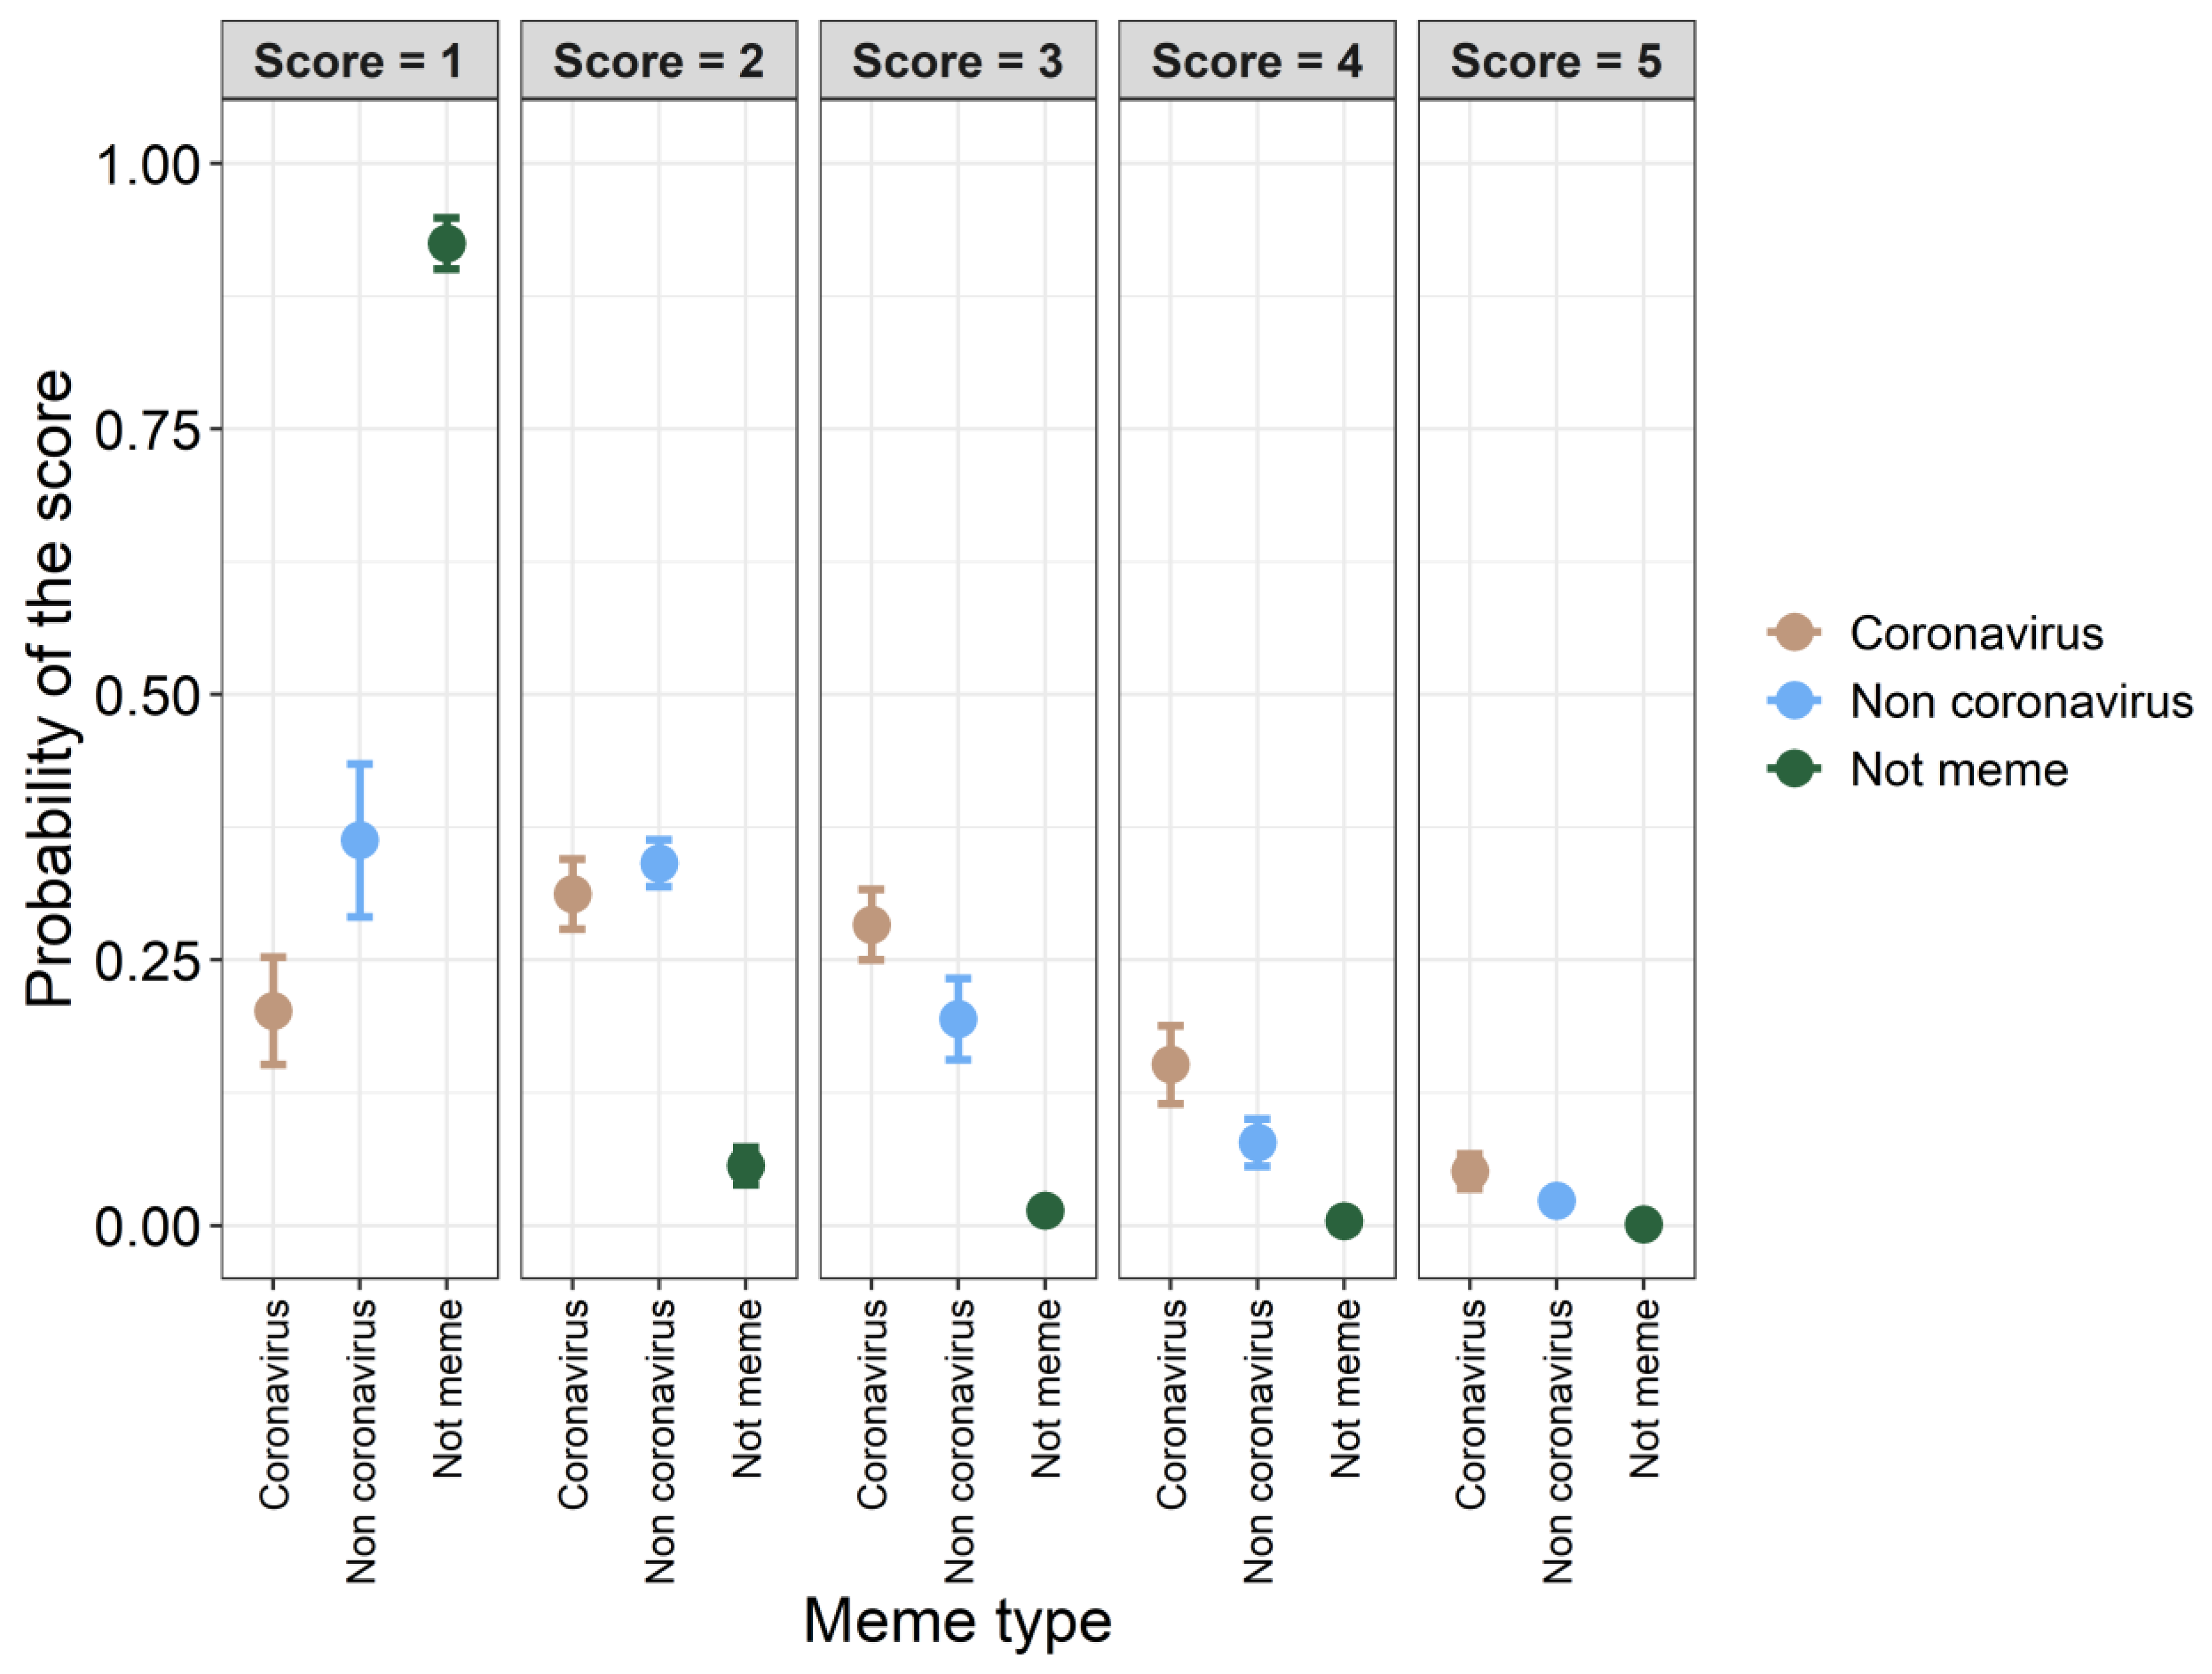Click the blue point in Score = 5 panel
The image size is (2212, 1674).
[x=1556, y=1200]
